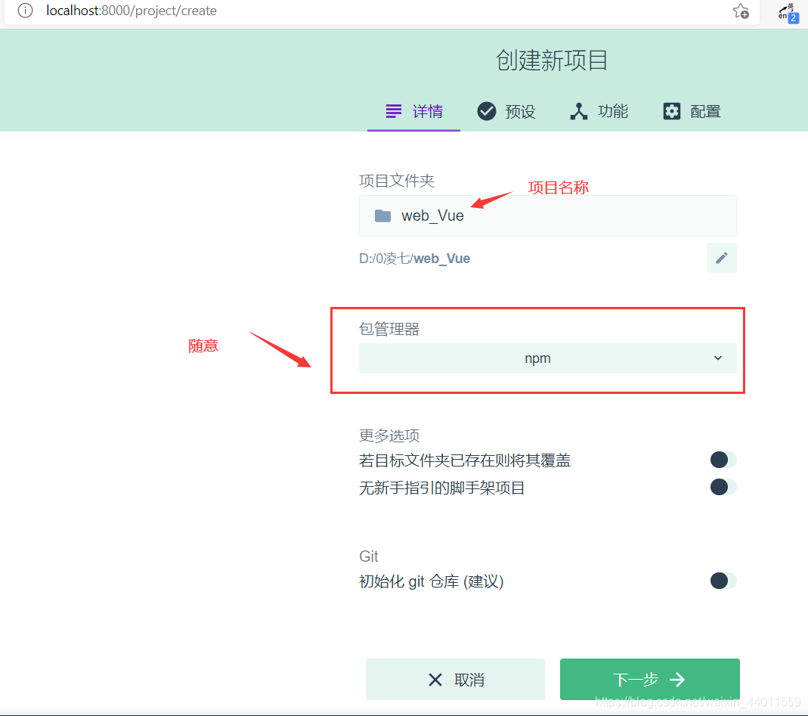Click the chevron on the 包管理器 selector

717,358
